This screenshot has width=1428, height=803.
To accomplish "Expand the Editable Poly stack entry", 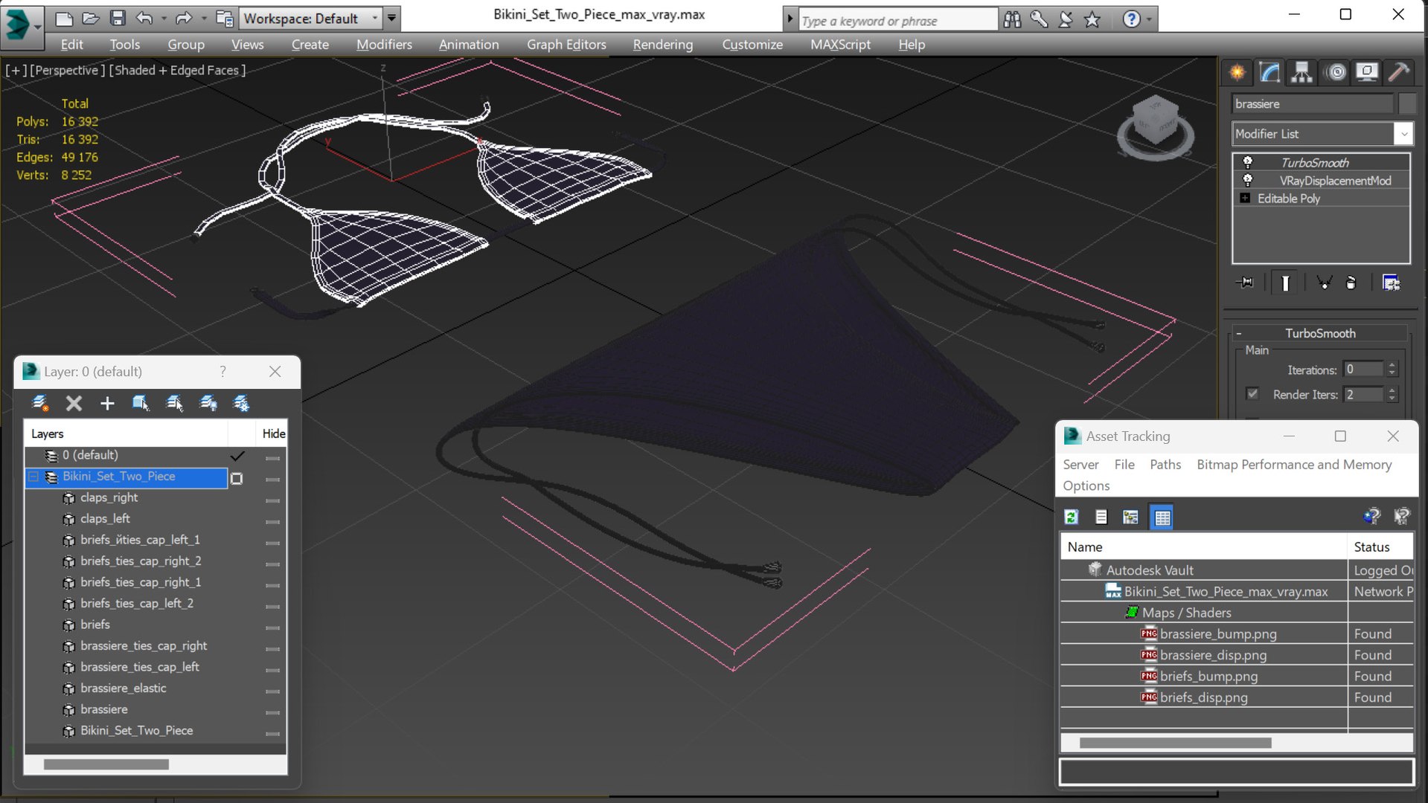I will click(x=1245, y=198).
